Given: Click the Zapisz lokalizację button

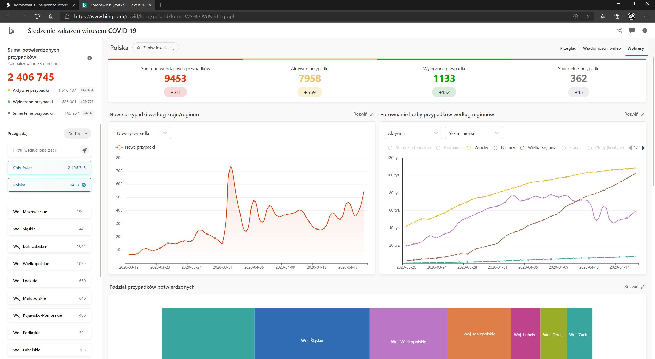Looking at the screenshot, I should (155, 48).
